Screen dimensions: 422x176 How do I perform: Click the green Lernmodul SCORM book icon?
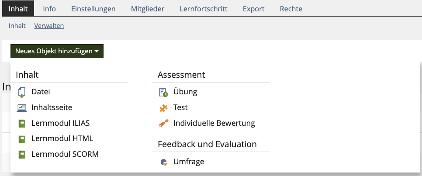click(21, 155)
